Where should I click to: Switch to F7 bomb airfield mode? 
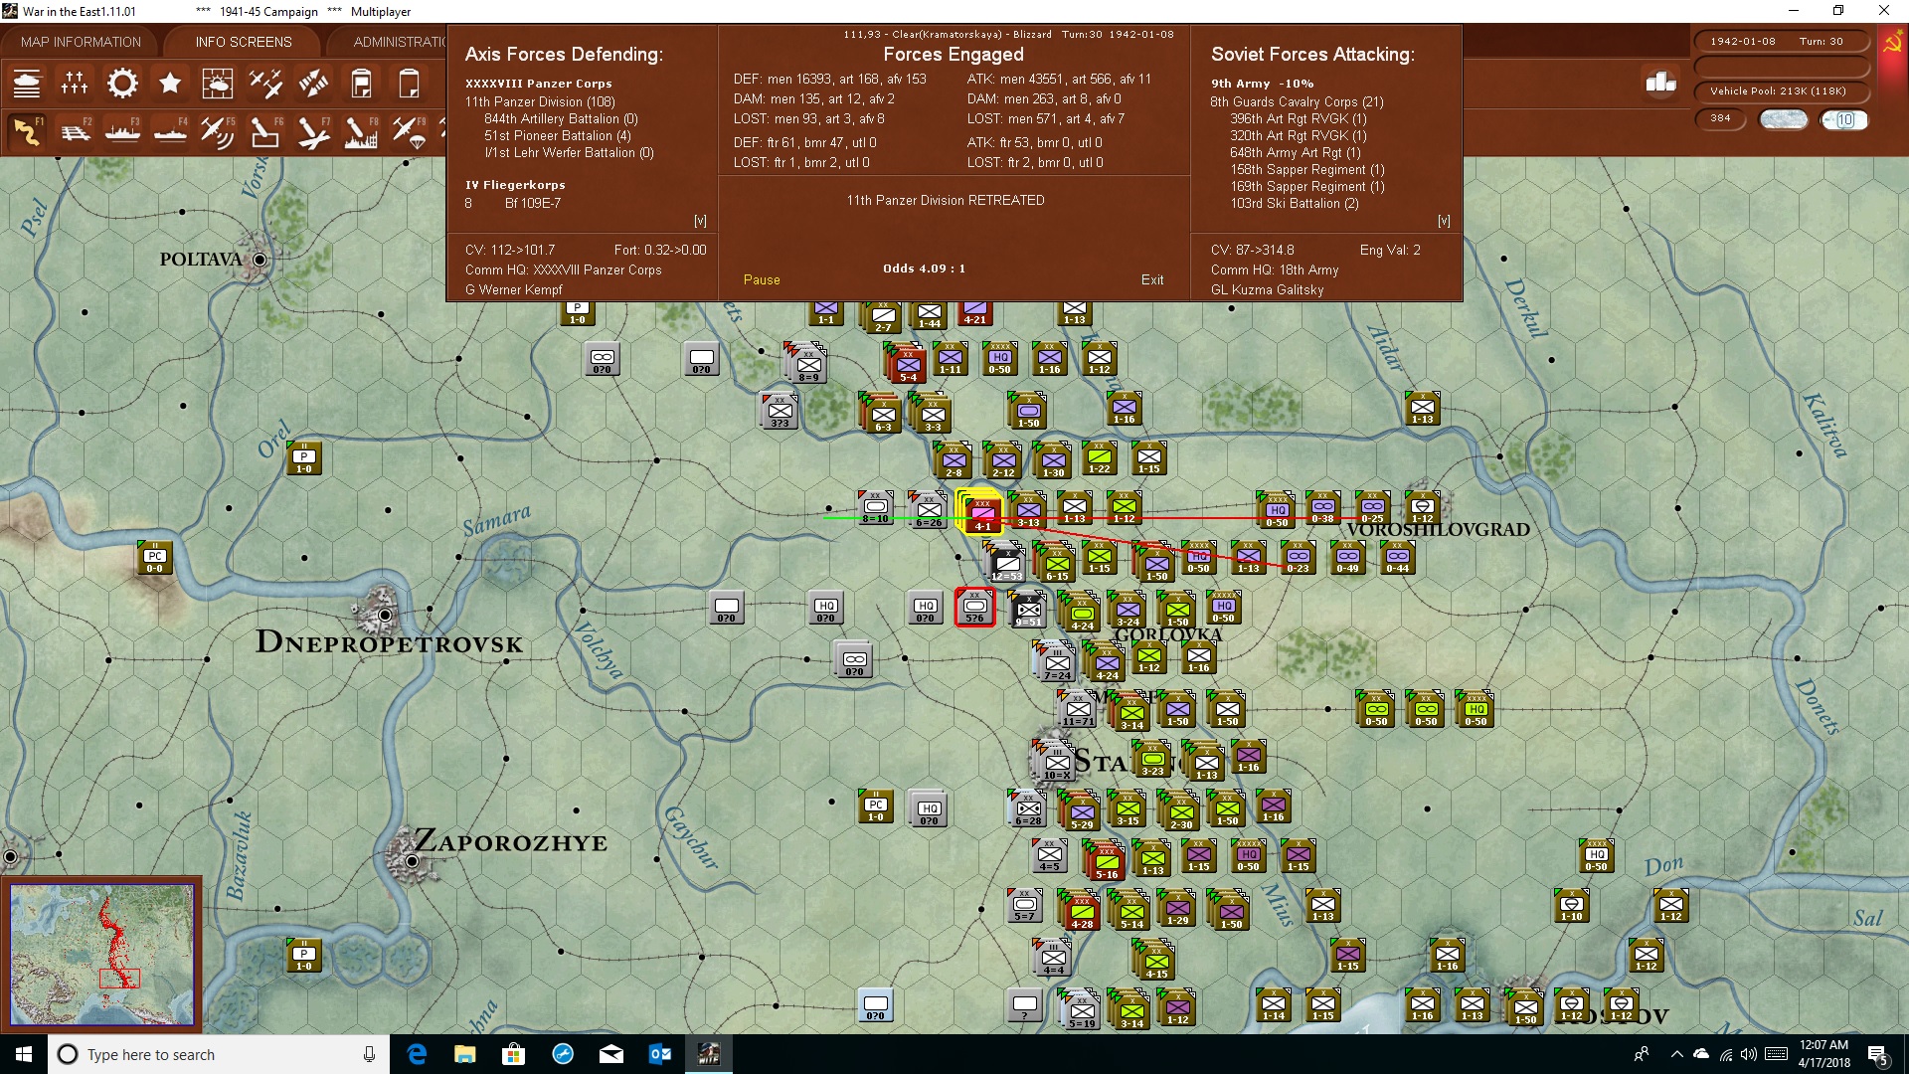click(x=313, y=132)
